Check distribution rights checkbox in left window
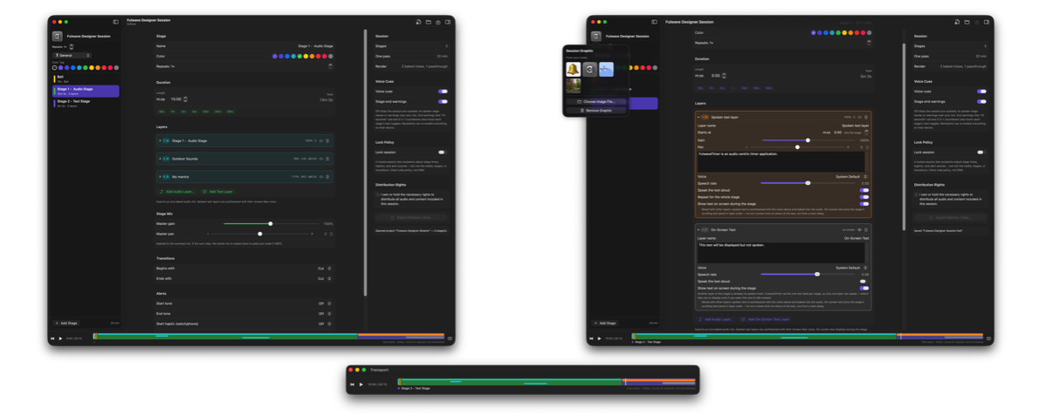 377,194
